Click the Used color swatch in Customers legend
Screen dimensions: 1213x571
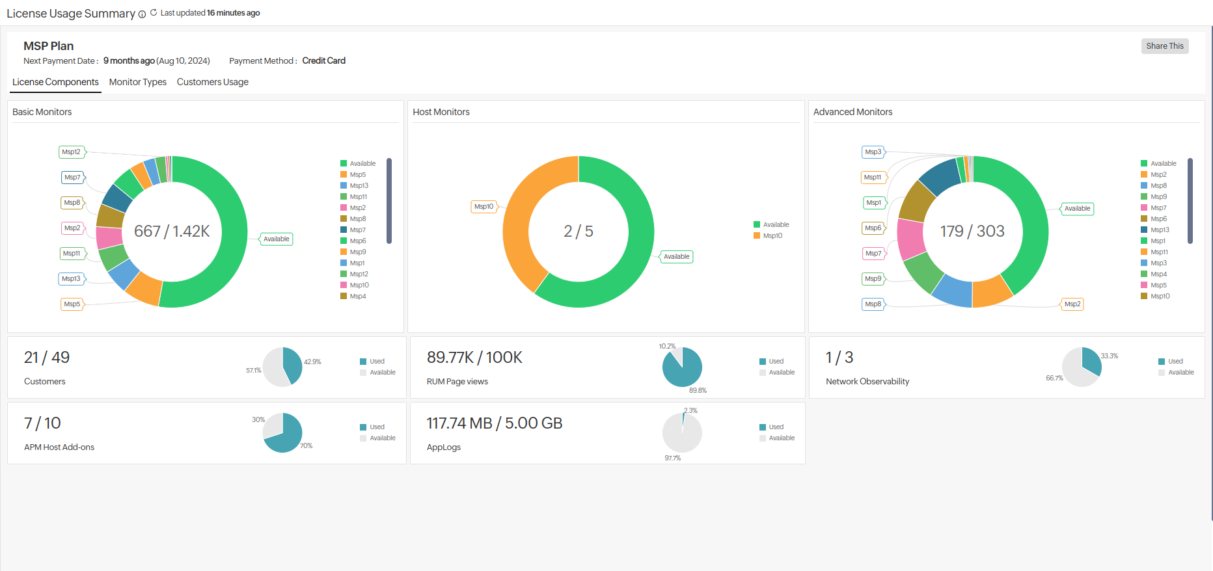click(x=363, y=362)
